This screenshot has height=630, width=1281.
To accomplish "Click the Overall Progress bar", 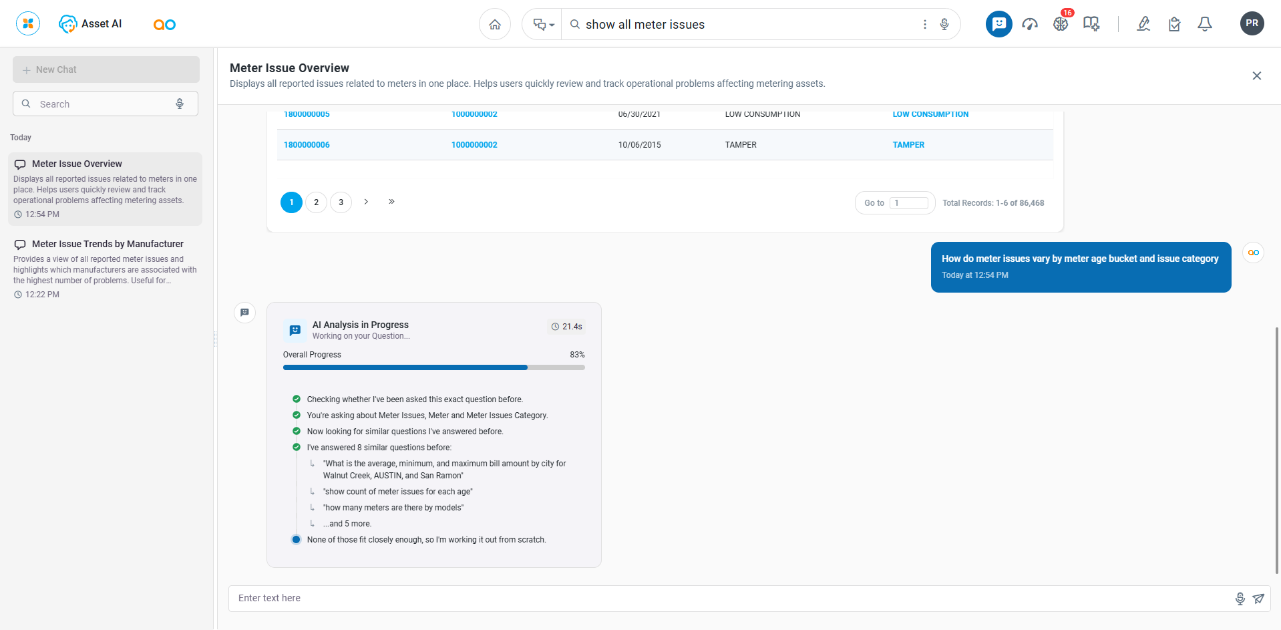I will point(434,367).
